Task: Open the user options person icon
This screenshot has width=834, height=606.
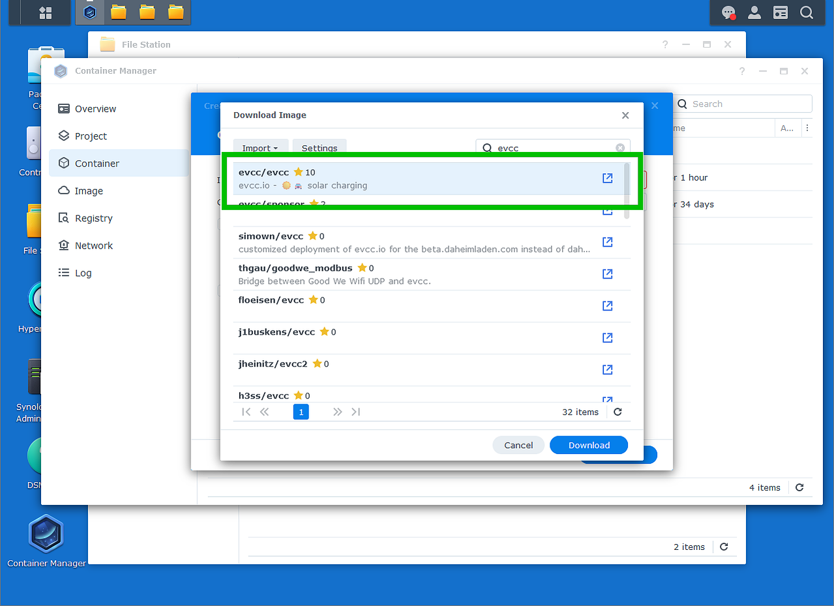Action: [x=754, y=12]
